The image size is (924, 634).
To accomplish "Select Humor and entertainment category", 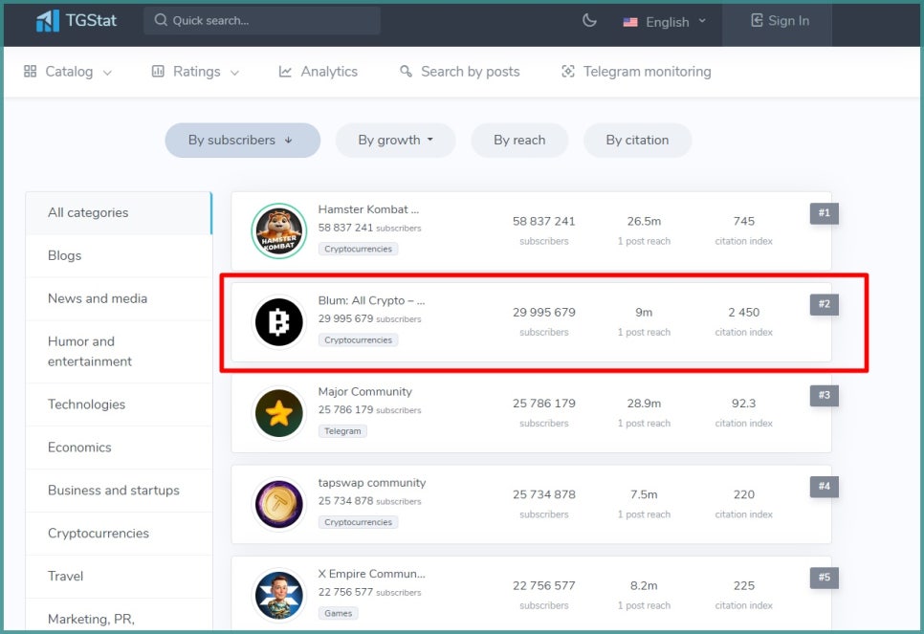I will 119,352.
